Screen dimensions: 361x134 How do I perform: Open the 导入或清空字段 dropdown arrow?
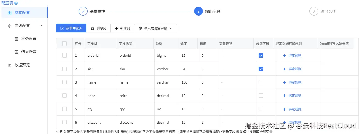click(x=171, y=28)
